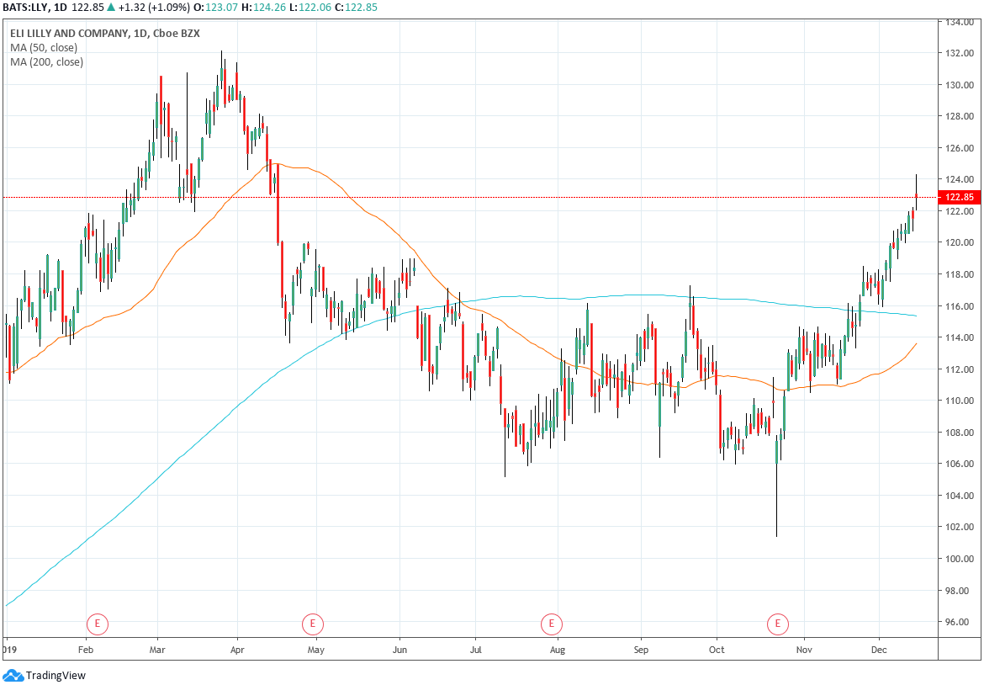Click the 100.00 price axis label

pos(960,558)
